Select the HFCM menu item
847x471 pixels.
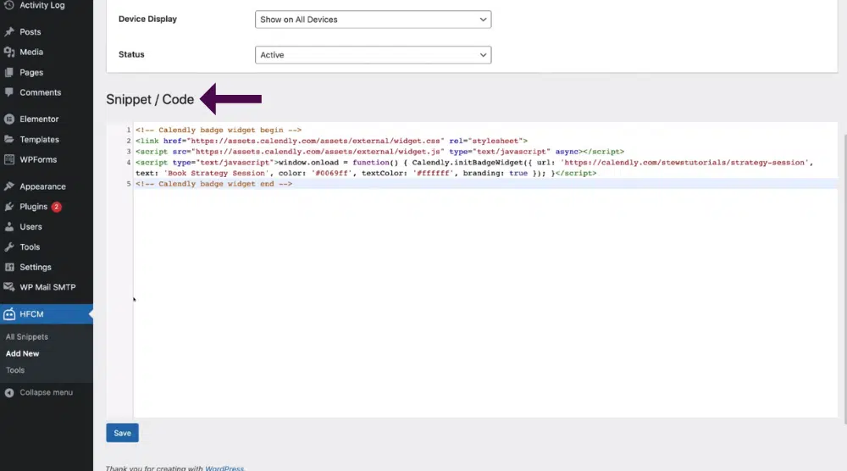point(47,313)
